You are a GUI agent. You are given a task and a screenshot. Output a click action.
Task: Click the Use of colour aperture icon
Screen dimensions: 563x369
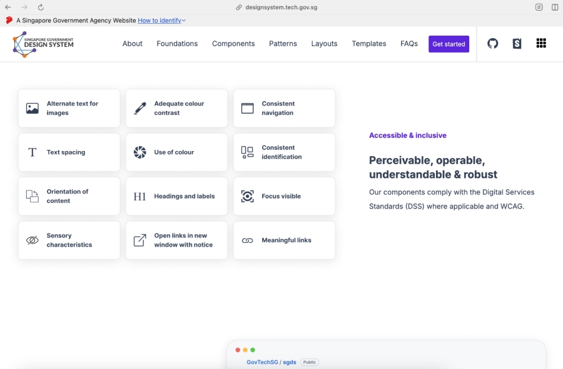point(140,152)
